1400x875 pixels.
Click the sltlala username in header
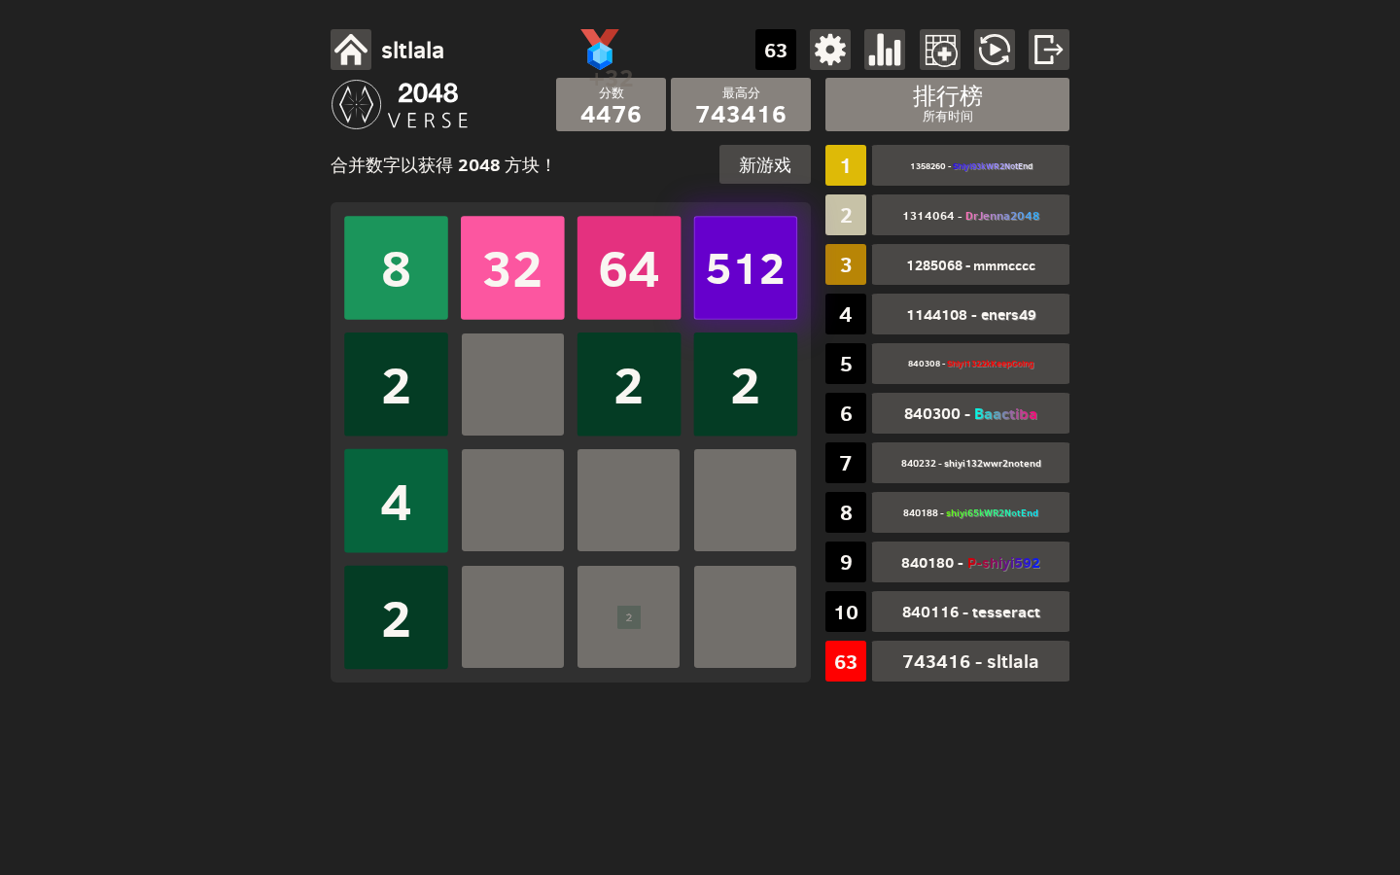pyautogui.click(x=412, y=50)
